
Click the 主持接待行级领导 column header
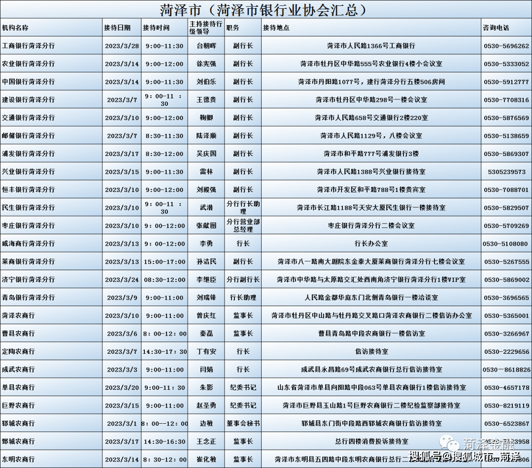(205, 28)
